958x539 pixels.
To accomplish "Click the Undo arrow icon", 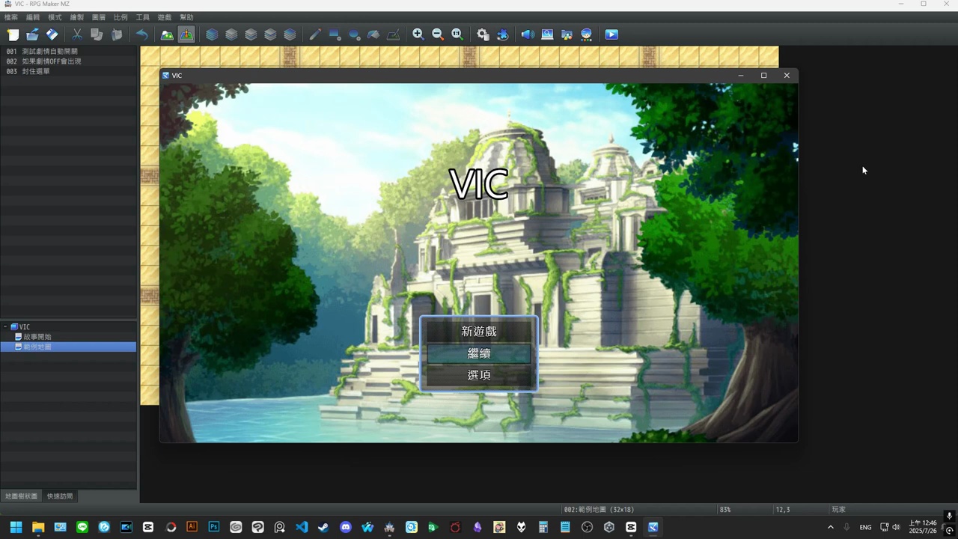I will click(141, 34).
